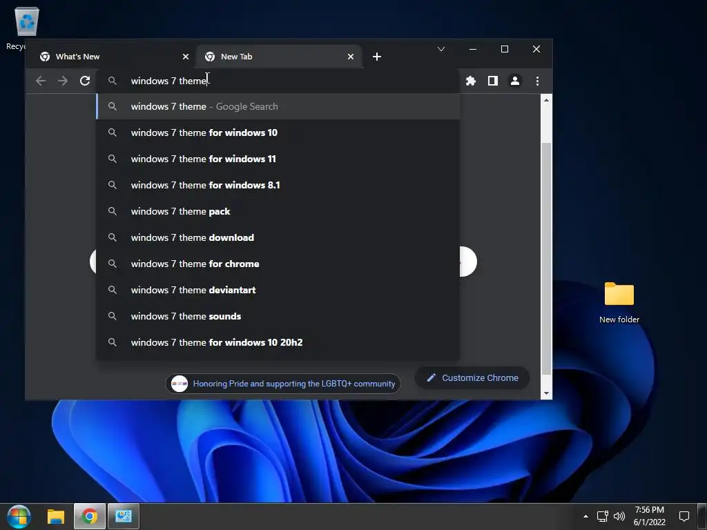The height and width of the screenshot is (530, 707).
Task: Click the vertical scrollbar thumb
Action: (547, 258)
